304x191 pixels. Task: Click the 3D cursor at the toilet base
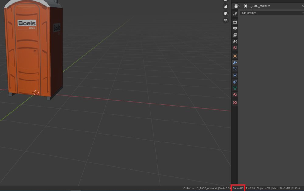[x=36, y=93]
